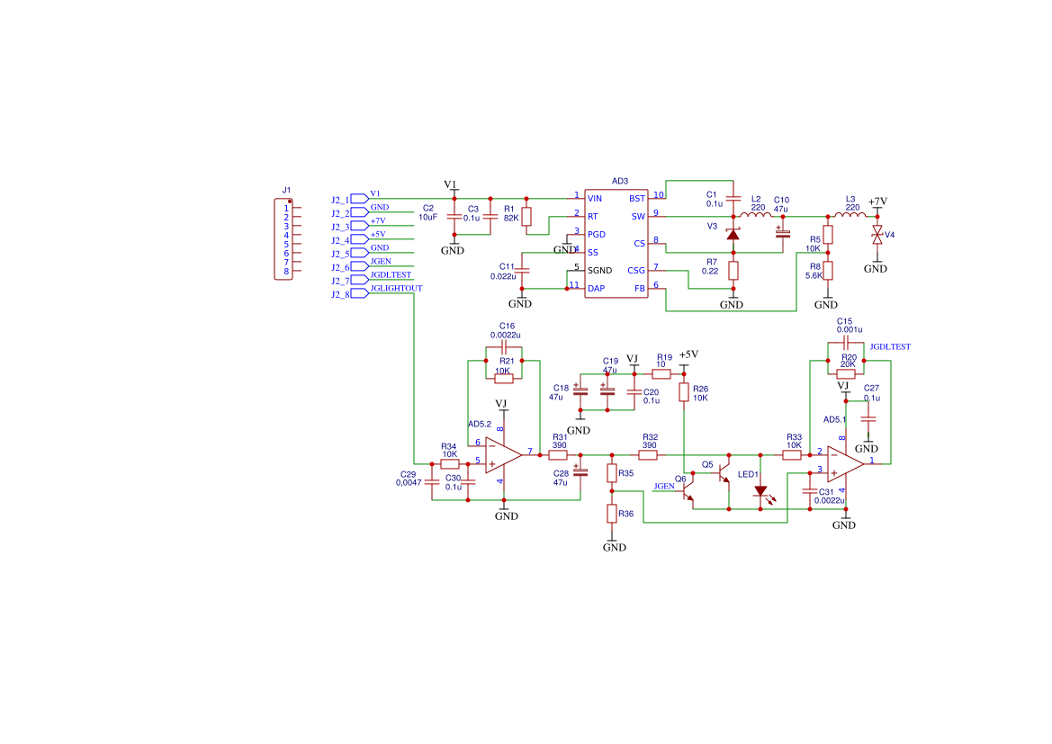Click the LED1 diode symbol
Image resolution: width=1052 pixels, height=744 pixels.
point(761,491)
